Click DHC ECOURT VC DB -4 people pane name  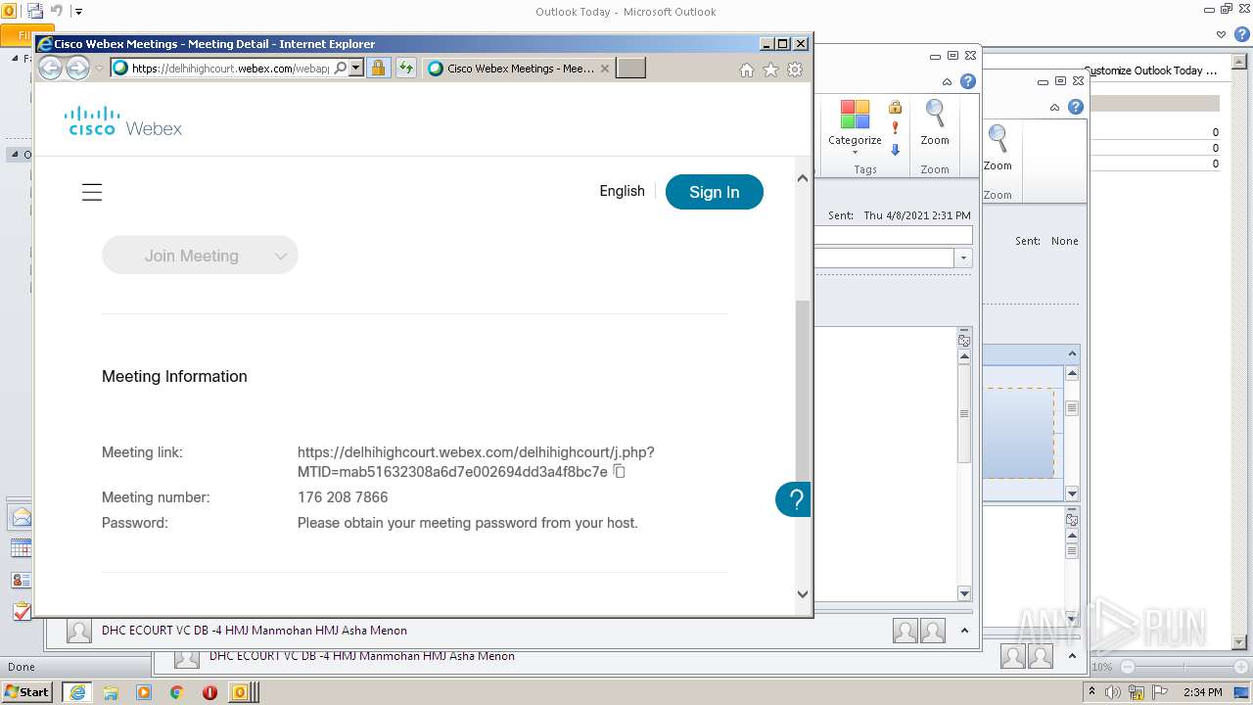pos(255,631)
